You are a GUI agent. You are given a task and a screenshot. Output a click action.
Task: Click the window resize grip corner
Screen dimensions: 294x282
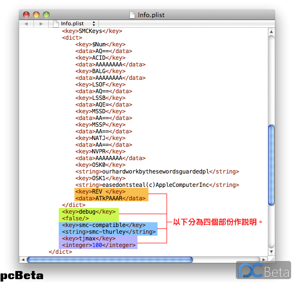click(x=272, y=260)
